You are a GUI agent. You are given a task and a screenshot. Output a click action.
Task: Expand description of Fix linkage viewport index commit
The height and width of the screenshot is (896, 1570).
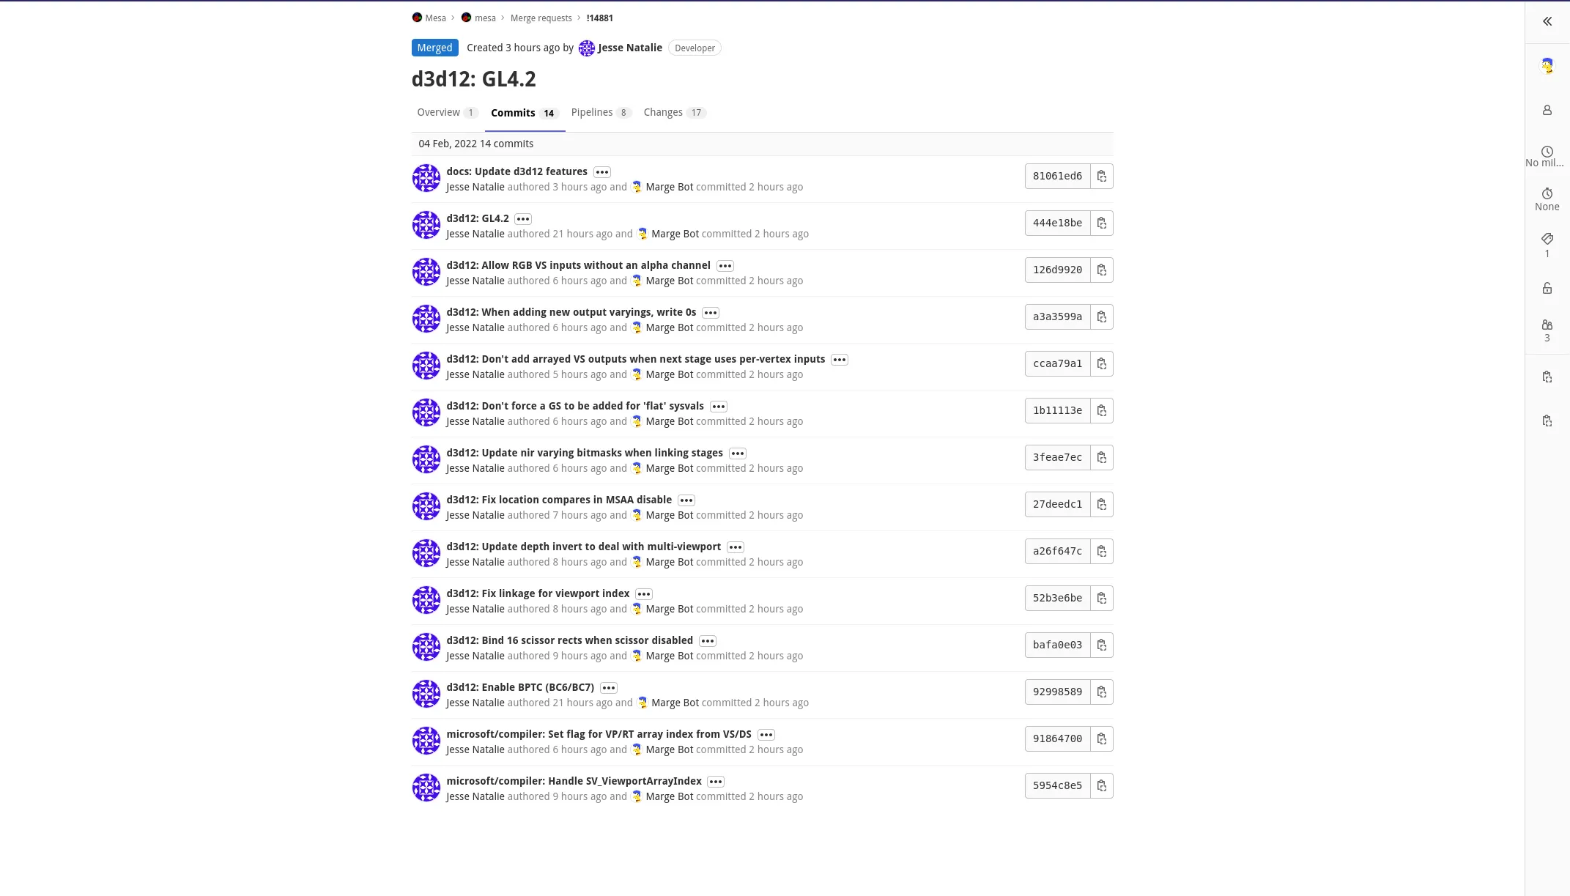pyautogui.click(x=644, y=594)
